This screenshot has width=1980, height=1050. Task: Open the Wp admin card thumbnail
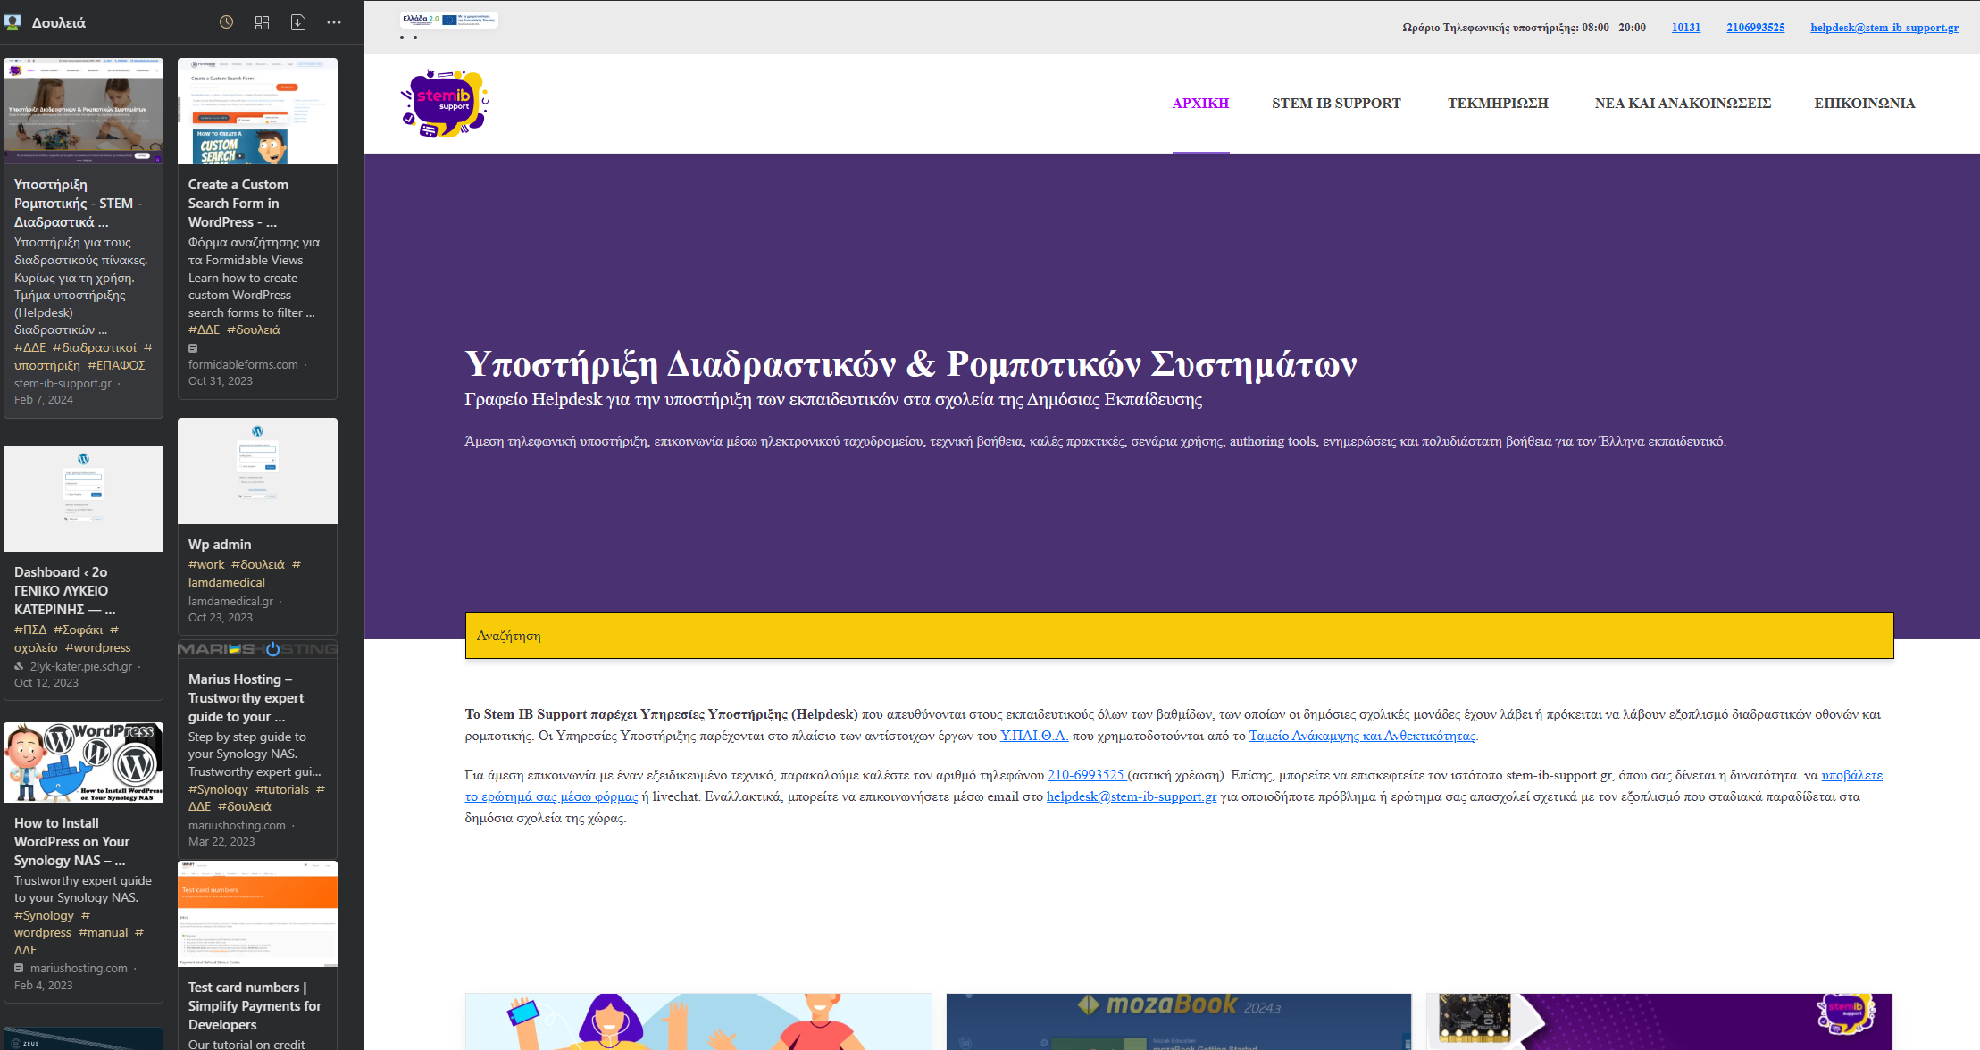(x=257, y=471)
